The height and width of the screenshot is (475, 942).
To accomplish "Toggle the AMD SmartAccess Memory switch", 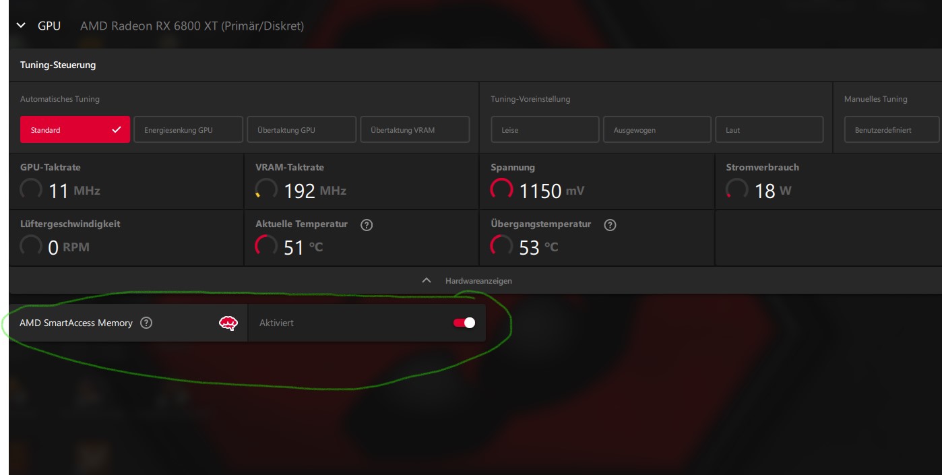I will (x=464, y=323).
